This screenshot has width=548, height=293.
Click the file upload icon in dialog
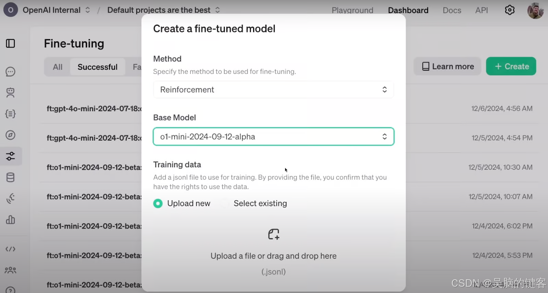274,234
